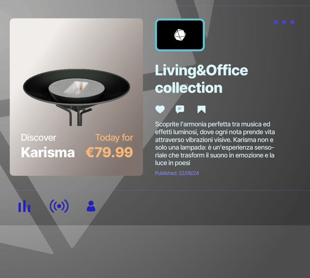Click the Discover label on the card

[x=39, y=138]
